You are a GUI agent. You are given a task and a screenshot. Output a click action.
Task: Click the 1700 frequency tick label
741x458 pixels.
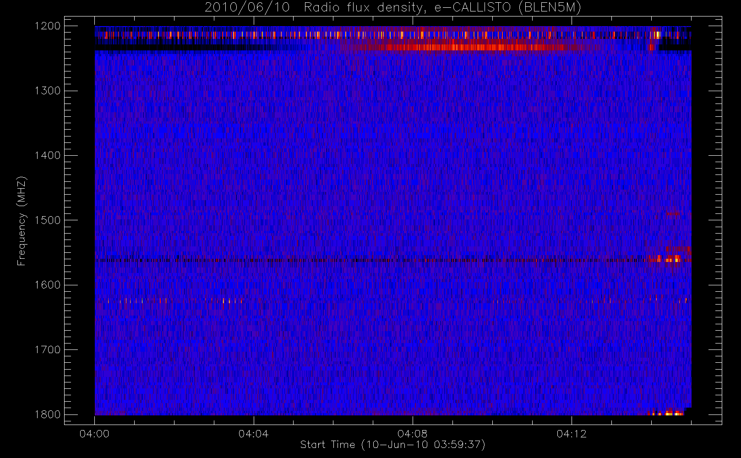click(48, 349)
